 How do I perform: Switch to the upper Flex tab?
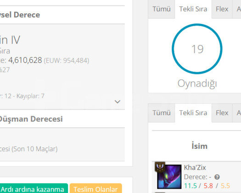pos(222,9)
